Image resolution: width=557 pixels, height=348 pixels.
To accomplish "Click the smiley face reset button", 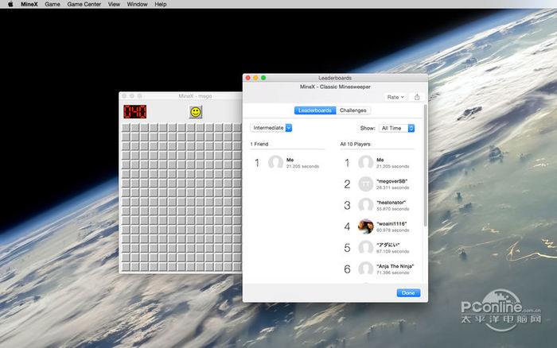I will [x=195, y=112].
